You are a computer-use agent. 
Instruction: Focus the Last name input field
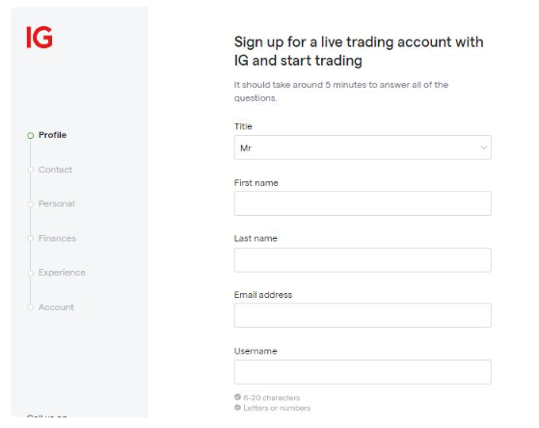pos(363,260)
